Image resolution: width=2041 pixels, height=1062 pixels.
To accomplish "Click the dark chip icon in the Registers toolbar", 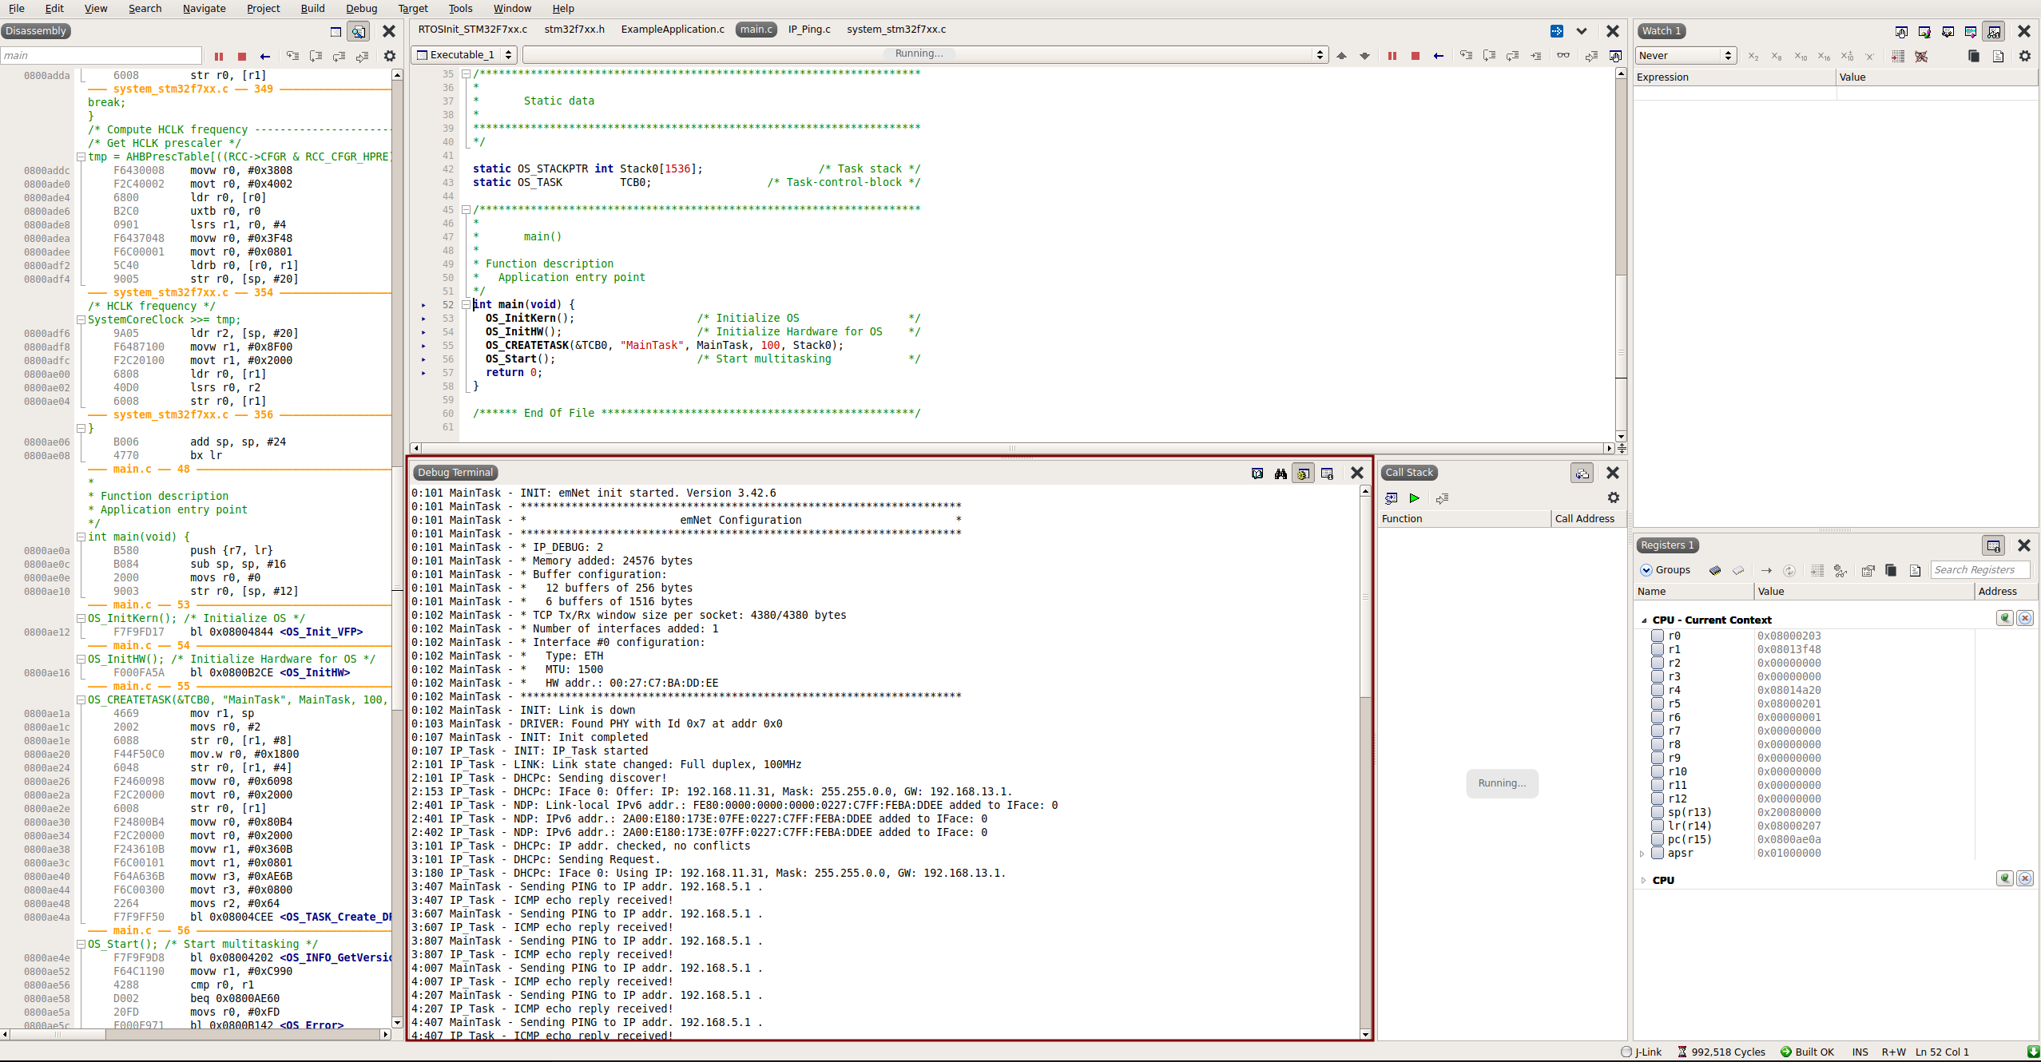I will 1714,570.
